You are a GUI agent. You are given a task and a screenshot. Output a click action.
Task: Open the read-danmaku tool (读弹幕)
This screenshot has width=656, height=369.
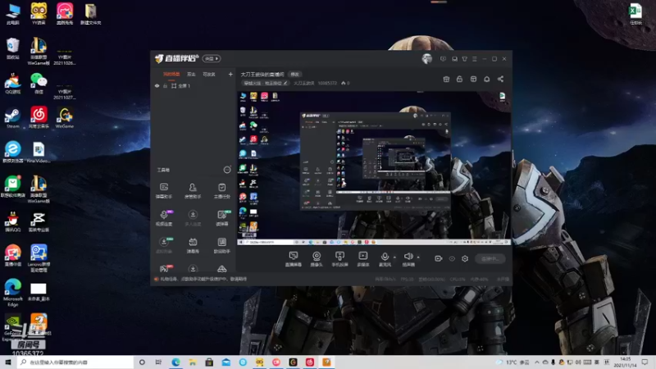pyautogui.click(x=221, y=218)
